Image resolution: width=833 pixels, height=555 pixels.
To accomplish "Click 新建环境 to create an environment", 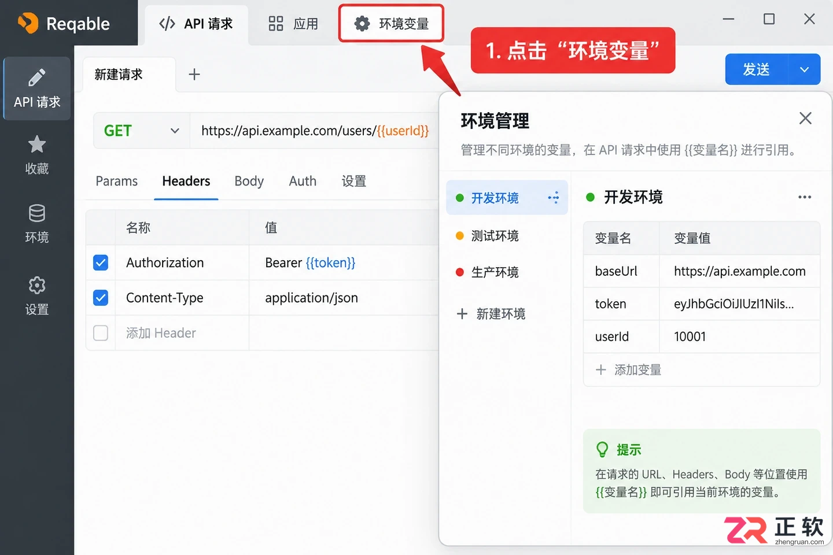I will pyautogui.click(x=491, y=314).
